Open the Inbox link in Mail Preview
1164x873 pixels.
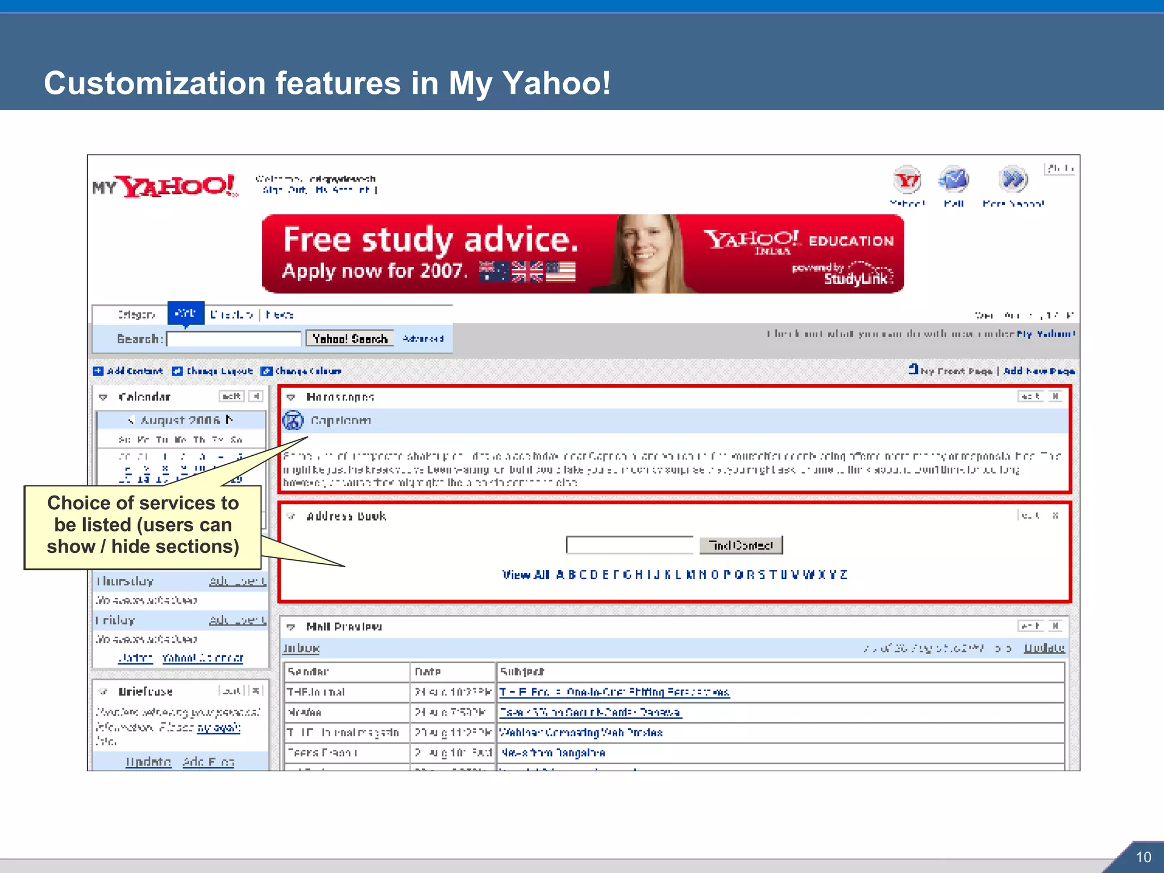coord(301,648)
